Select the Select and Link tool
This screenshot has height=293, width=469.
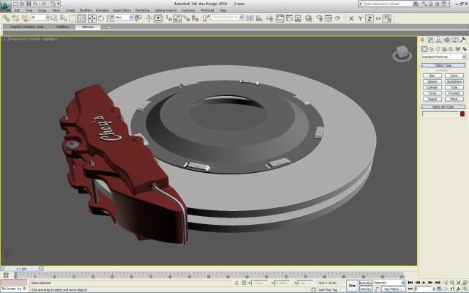click(x=7, y=18)
